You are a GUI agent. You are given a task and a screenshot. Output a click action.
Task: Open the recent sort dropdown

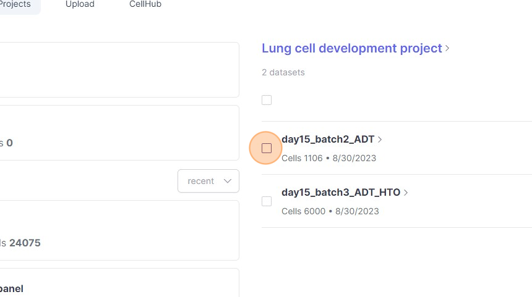coord(208,181)
